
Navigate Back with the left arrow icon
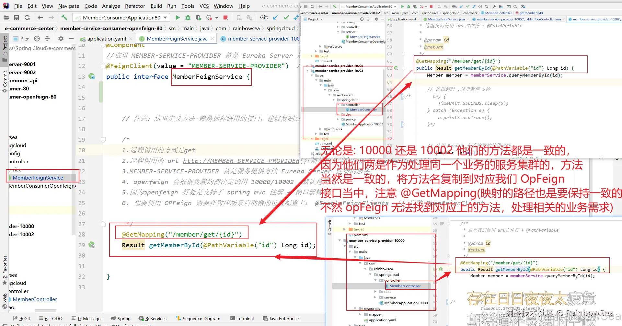40,17
